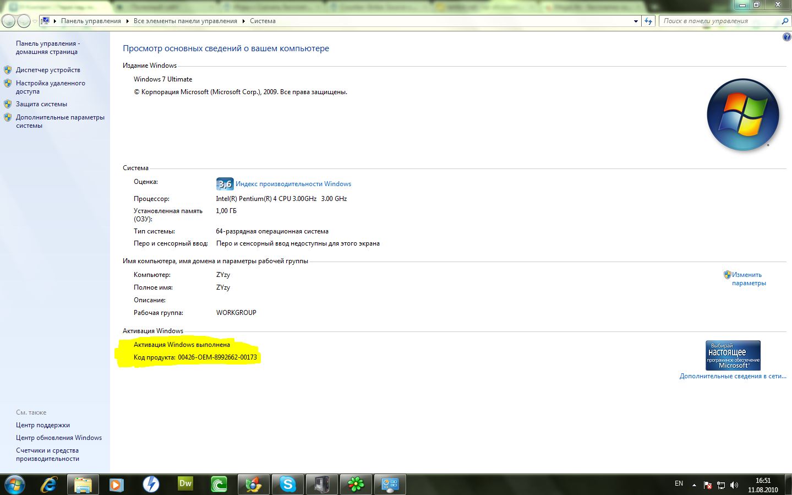This screenshot has width=792, height=495.
Task: Click the 3,6 performance score badge
Action: click(225, 184)
